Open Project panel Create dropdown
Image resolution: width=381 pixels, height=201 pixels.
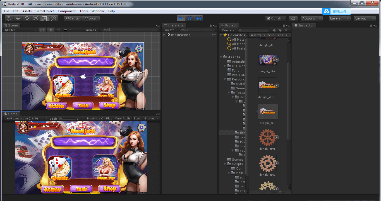pyautogui.click(x=228, y=30)
